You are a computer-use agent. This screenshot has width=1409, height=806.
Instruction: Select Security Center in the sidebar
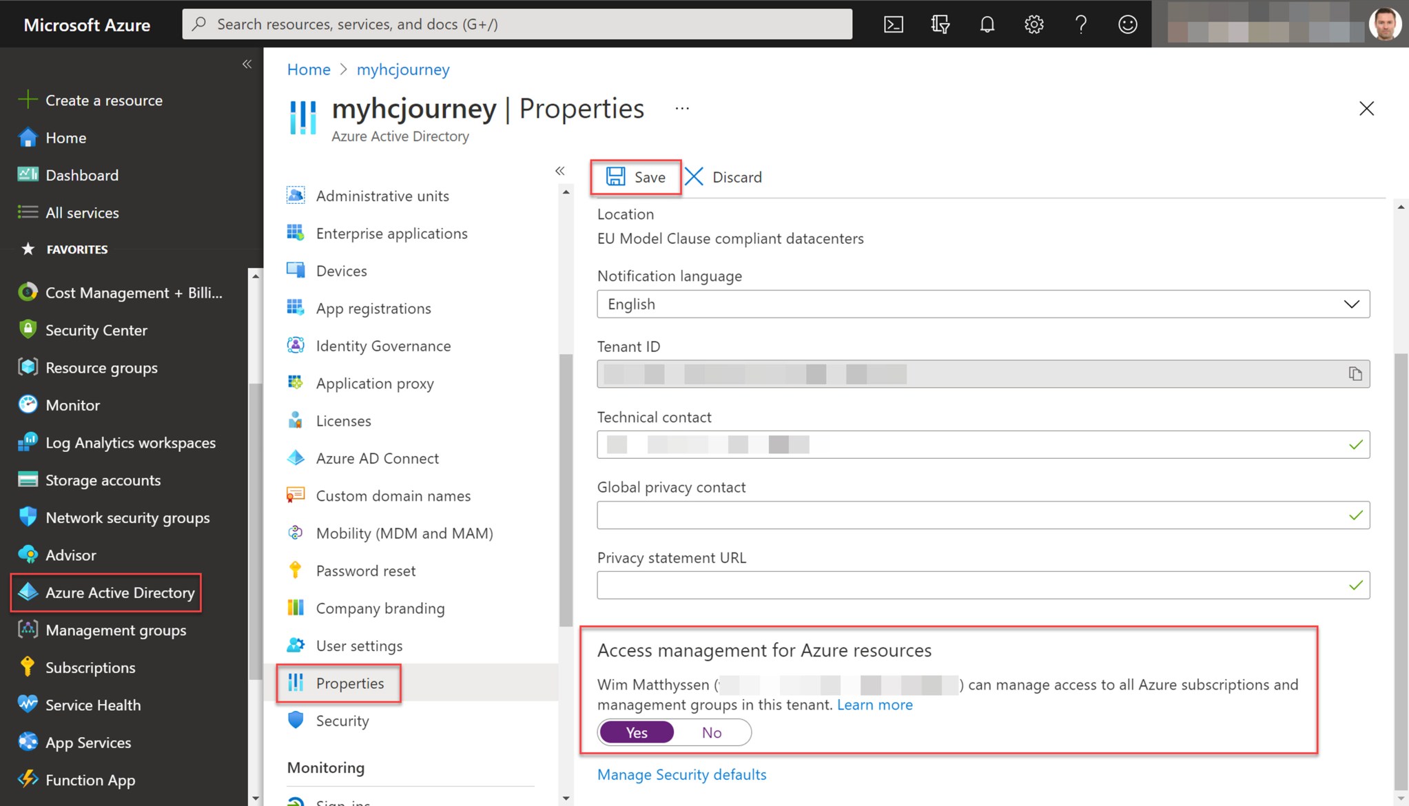pyautogui.click(x=96, y=330)
